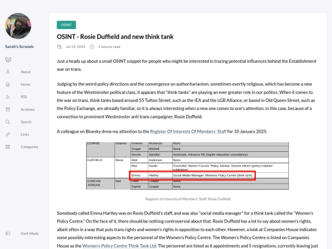
Task: Open the Links page
Action: click(x=25, y=134)
